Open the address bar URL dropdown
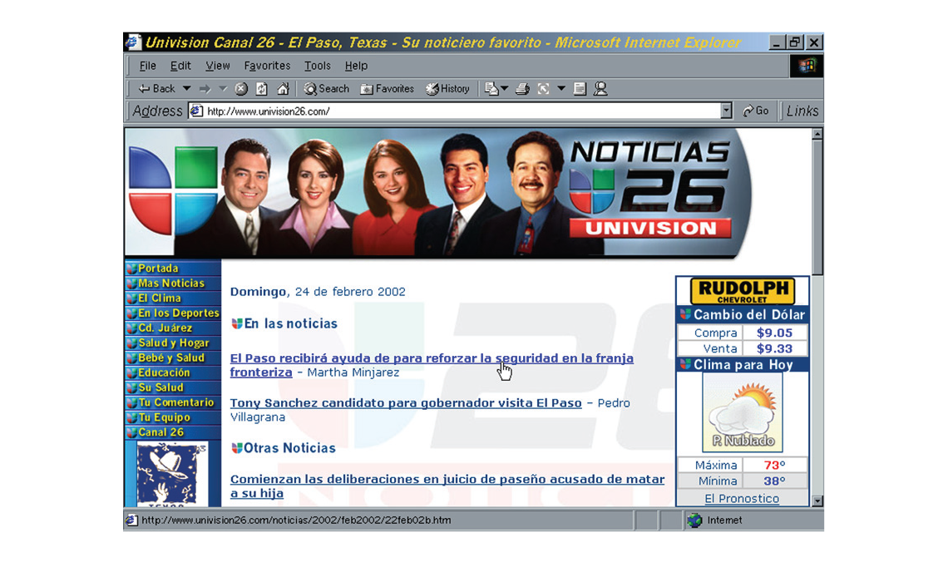The image size is (948, 582). point(726,111)
